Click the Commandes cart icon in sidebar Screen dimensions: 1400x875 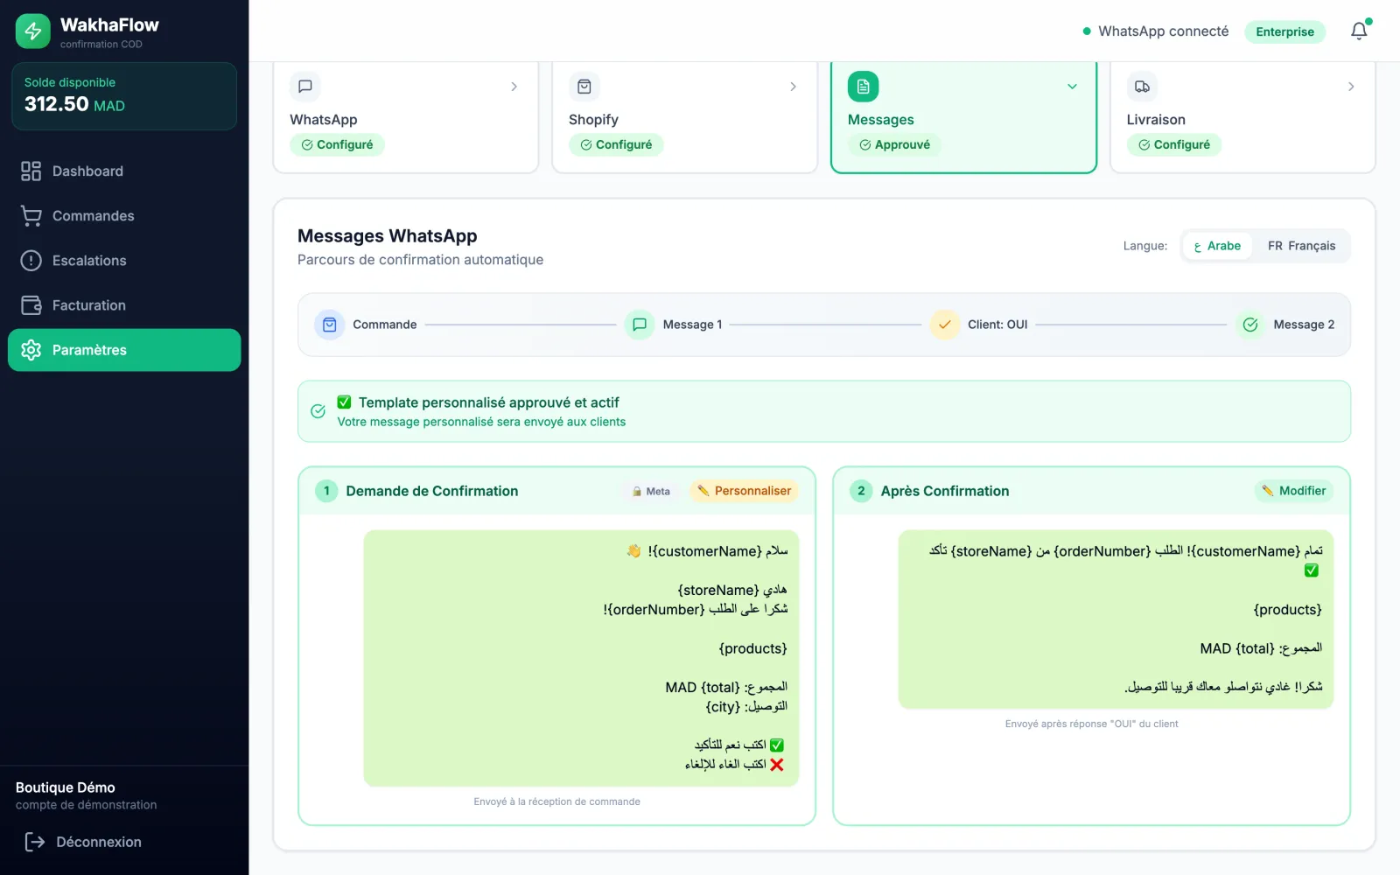31,216
